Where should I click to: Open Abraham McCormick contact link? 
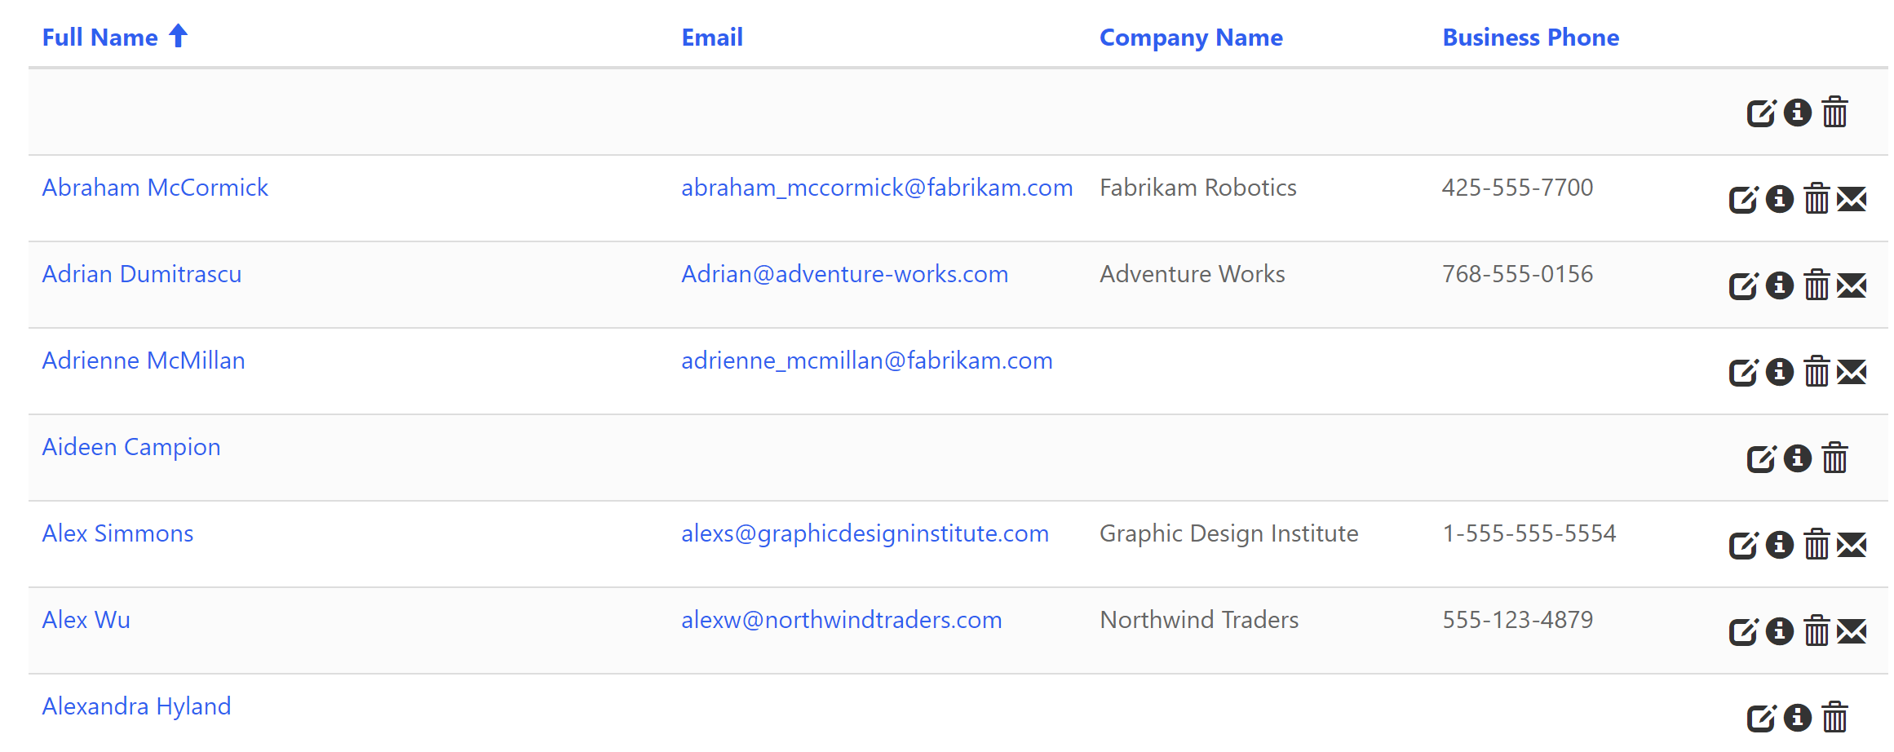click(x=155, y=188)
